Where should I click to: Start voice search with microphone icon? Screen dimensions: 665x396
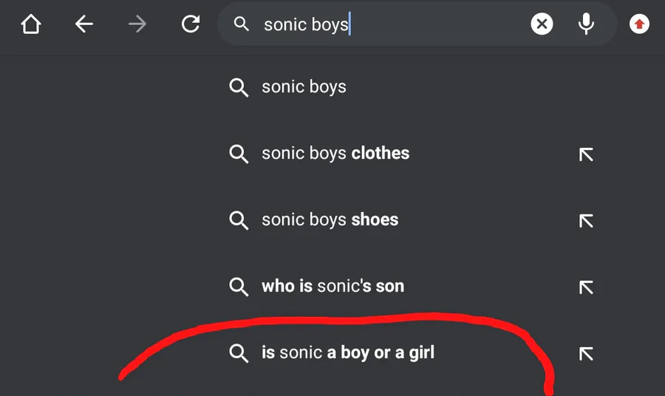586,24
